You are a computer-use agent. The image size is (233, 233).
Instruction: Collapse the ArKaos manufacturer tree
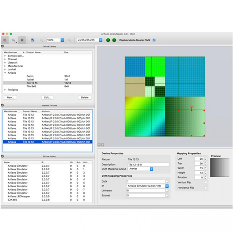point(5,73)
